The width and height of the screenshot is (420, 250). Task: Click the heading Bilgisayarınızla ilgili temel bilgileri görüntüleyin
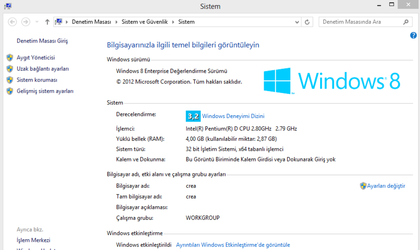coord(183,45)
